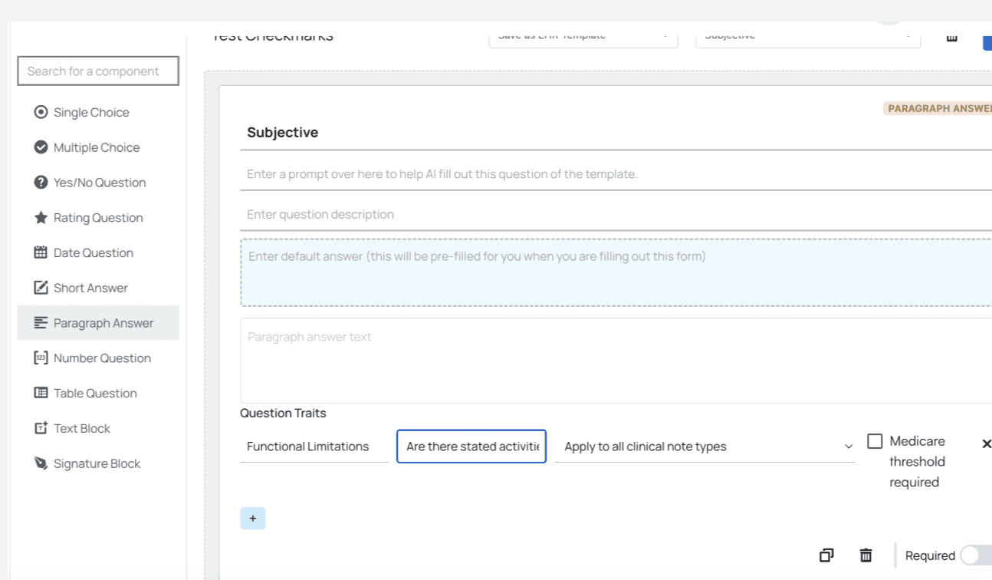Click the Search for a component field
Viewport: 992px width, 580px height.
[x=98, y=71]
